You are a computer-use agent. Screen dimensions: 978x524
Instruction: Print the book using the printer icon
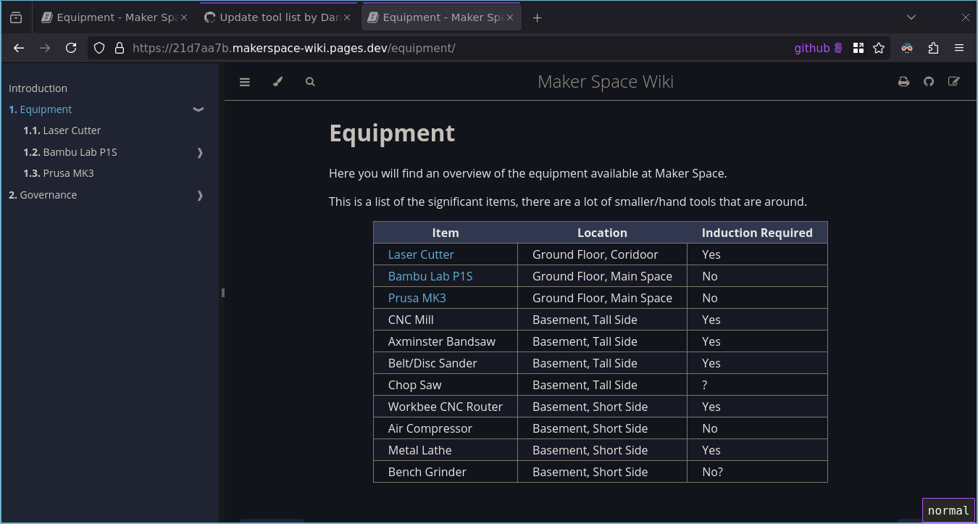903,82
